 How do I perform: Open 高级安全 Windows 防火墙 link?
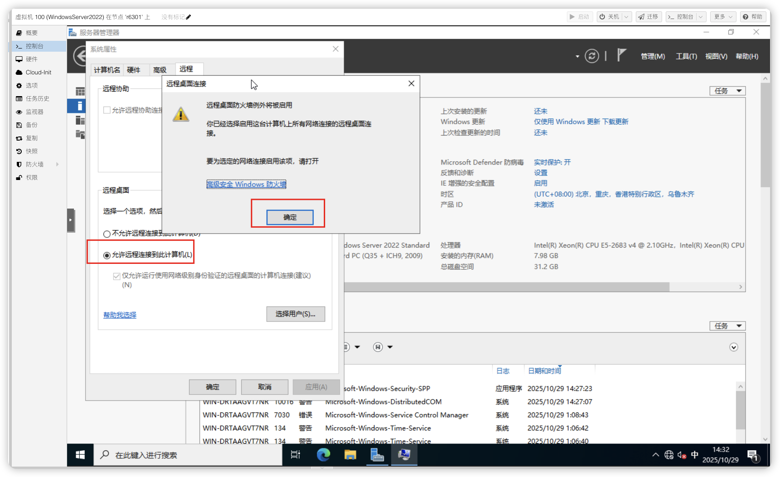[x=246, y=185]
